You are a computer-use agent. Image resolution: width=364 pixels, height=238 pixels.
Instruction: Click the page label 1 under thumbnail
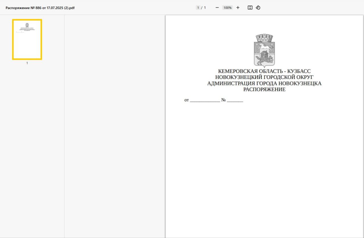27,63
